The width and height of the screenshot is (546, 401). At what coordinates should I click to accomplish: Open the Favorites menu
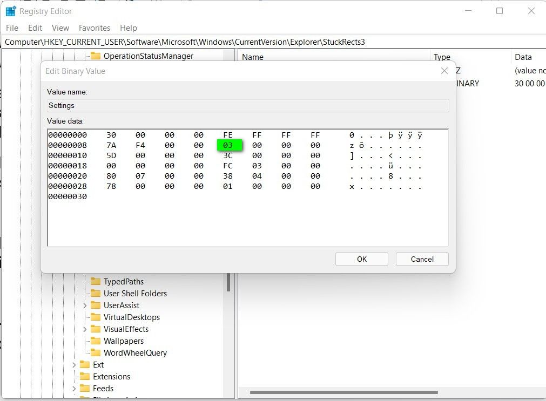94,28
